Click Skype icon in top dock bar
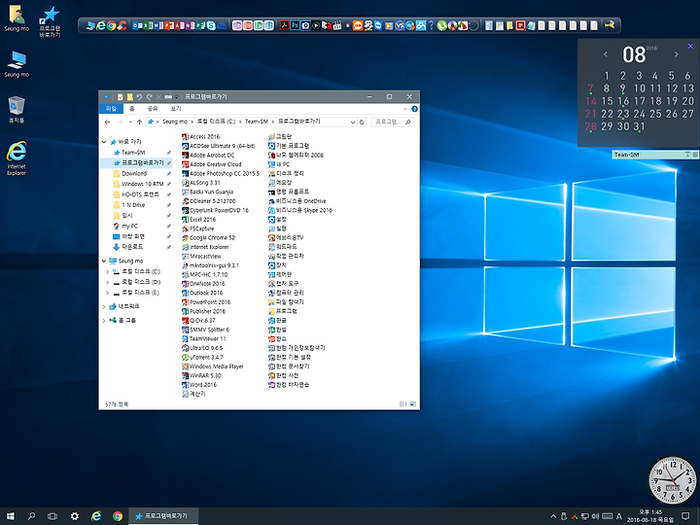This screenshot has width=700, height=525. [211, 25]
